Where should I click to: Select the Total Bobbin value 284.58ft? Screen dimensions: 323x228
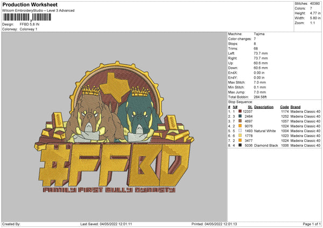coord(260,97)
